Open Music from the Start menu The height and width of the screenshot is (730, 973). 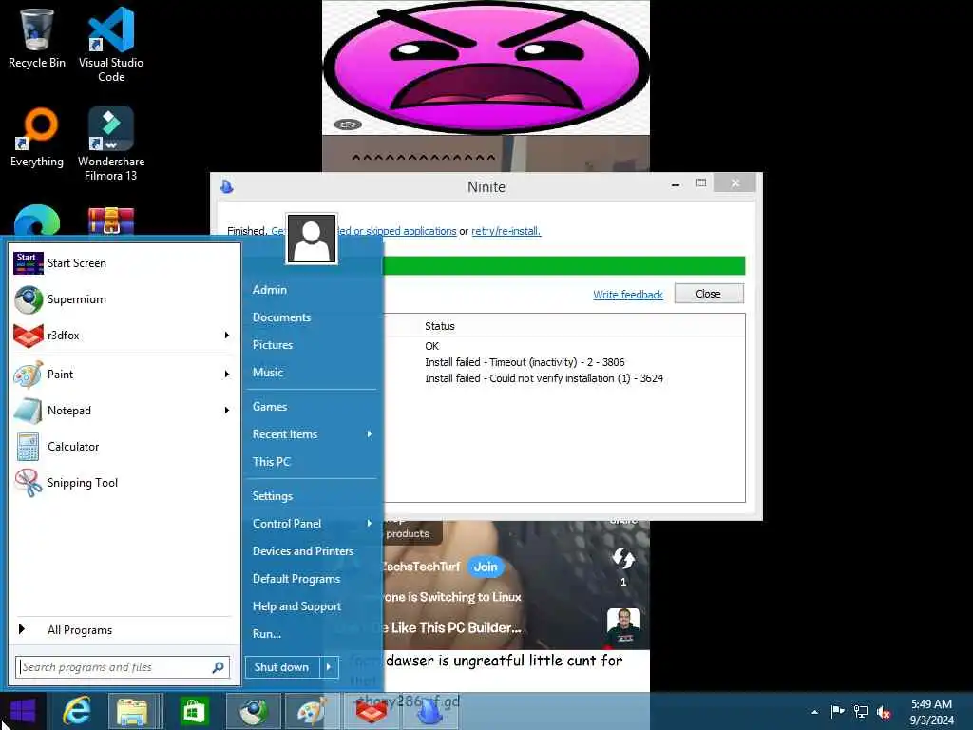[267, 373]
